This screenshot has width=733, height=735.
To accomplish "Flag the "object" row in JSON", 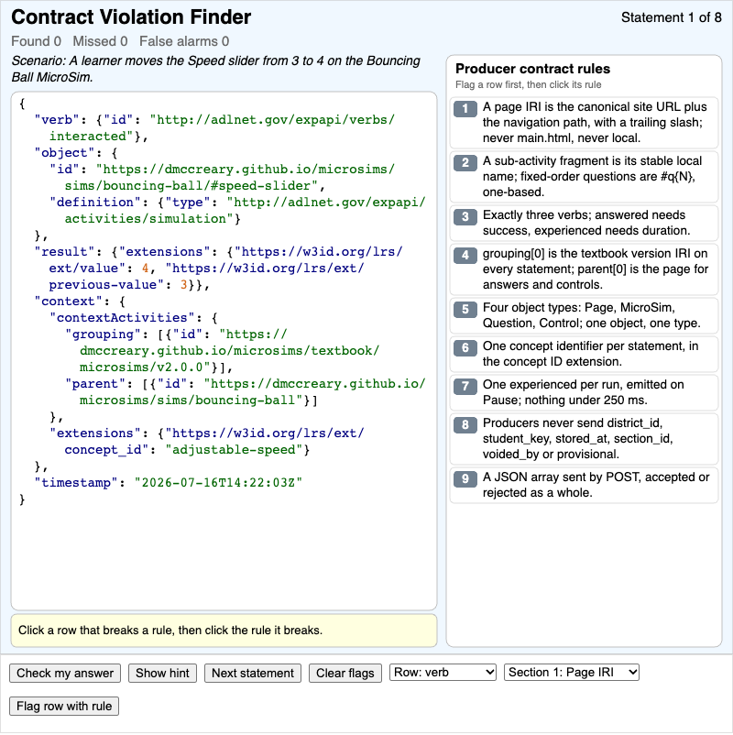I will pyautogui.click(x=76, y=153).
